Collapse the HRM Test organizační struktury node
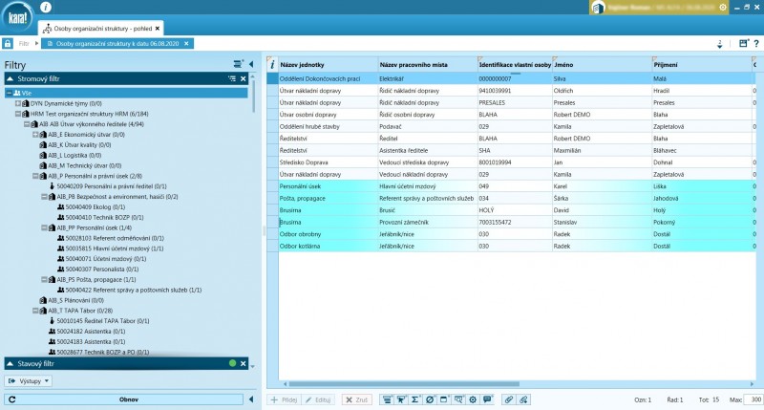 pyautogui.click(x=18, y=114)
